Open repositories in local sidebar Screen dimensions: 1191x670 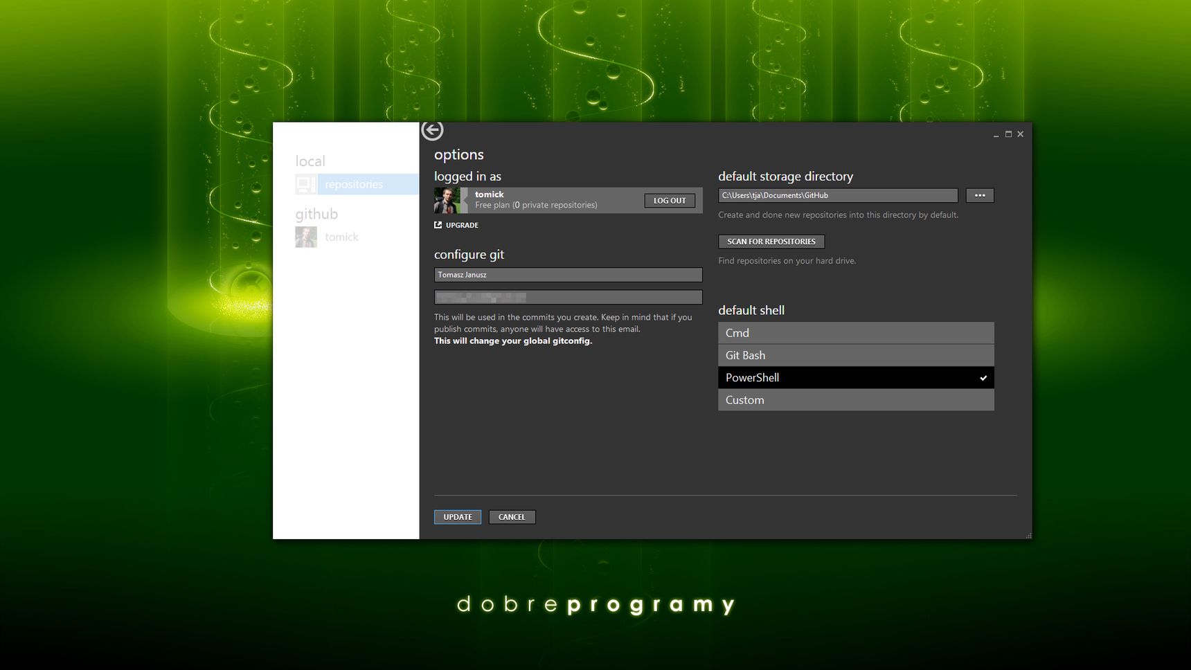click(x=357, y=184)
